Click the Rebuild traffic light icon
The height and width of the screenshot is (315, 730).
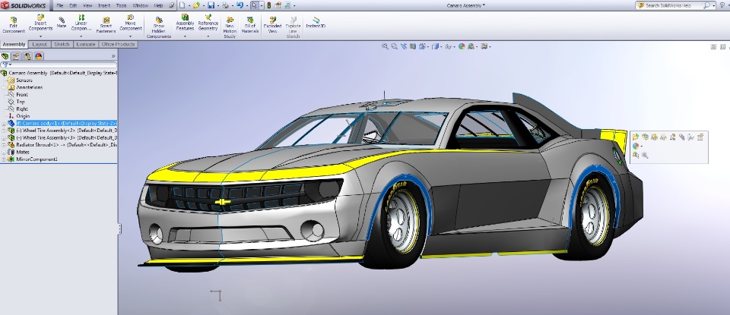[x=268, y=5]
